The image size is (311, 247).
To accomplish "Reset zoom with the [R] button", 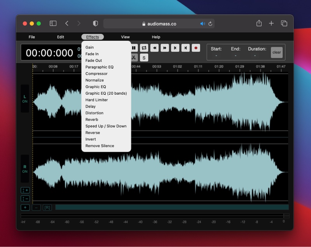I will point(47,208).
